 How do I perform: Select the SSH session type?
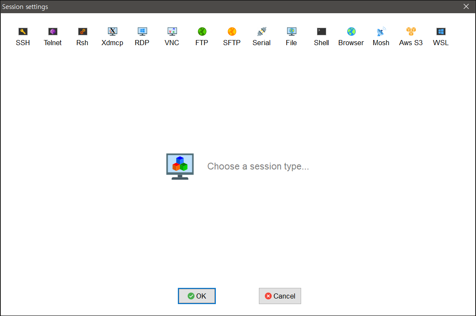(x=23, y=36)
